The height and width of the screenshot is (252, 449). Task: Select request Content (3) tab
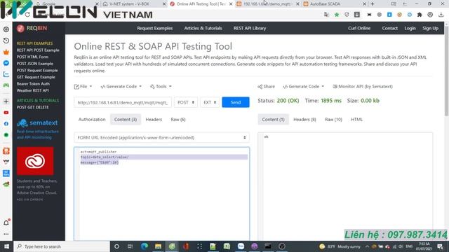click(126, 120)
